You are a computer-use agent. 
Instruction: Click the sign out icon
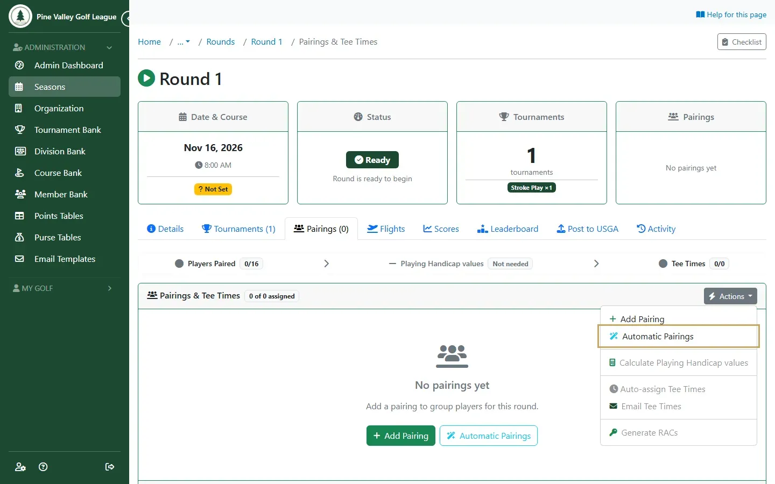pyautogui.click(x=110, y=467)
